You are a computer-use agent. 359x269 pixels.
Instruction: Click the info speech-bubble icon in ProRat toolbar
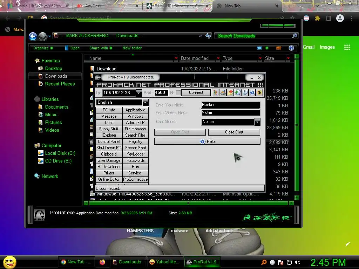[245, 92]
